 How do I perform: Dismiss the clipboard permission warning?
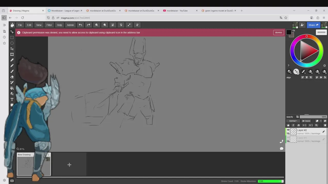[x=279, y=32]
